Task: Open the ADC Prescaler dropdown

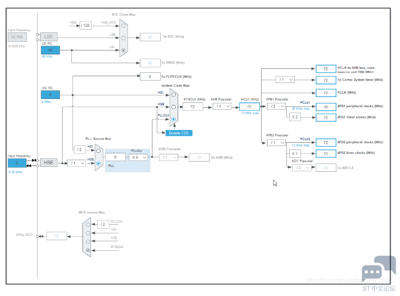Action: coord(302,168)
